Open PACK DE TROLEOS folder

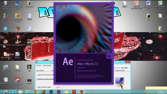click(x=160, y=18)
